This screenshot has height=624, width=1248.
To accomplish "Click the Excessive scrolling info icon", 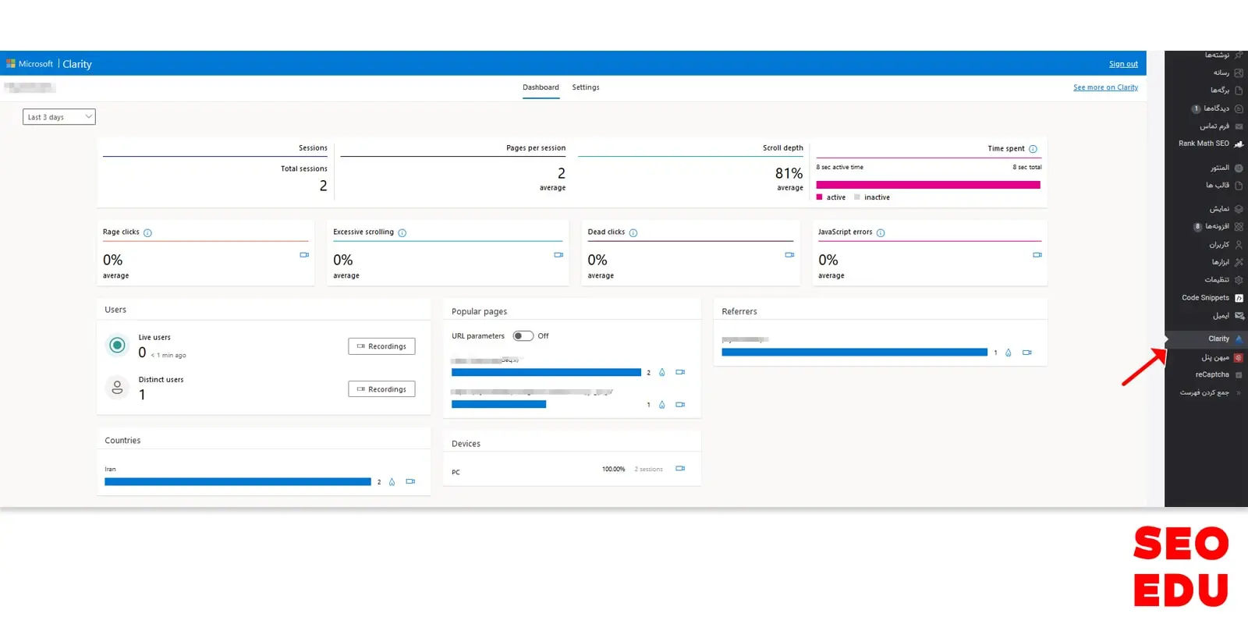I will [402, 233].
